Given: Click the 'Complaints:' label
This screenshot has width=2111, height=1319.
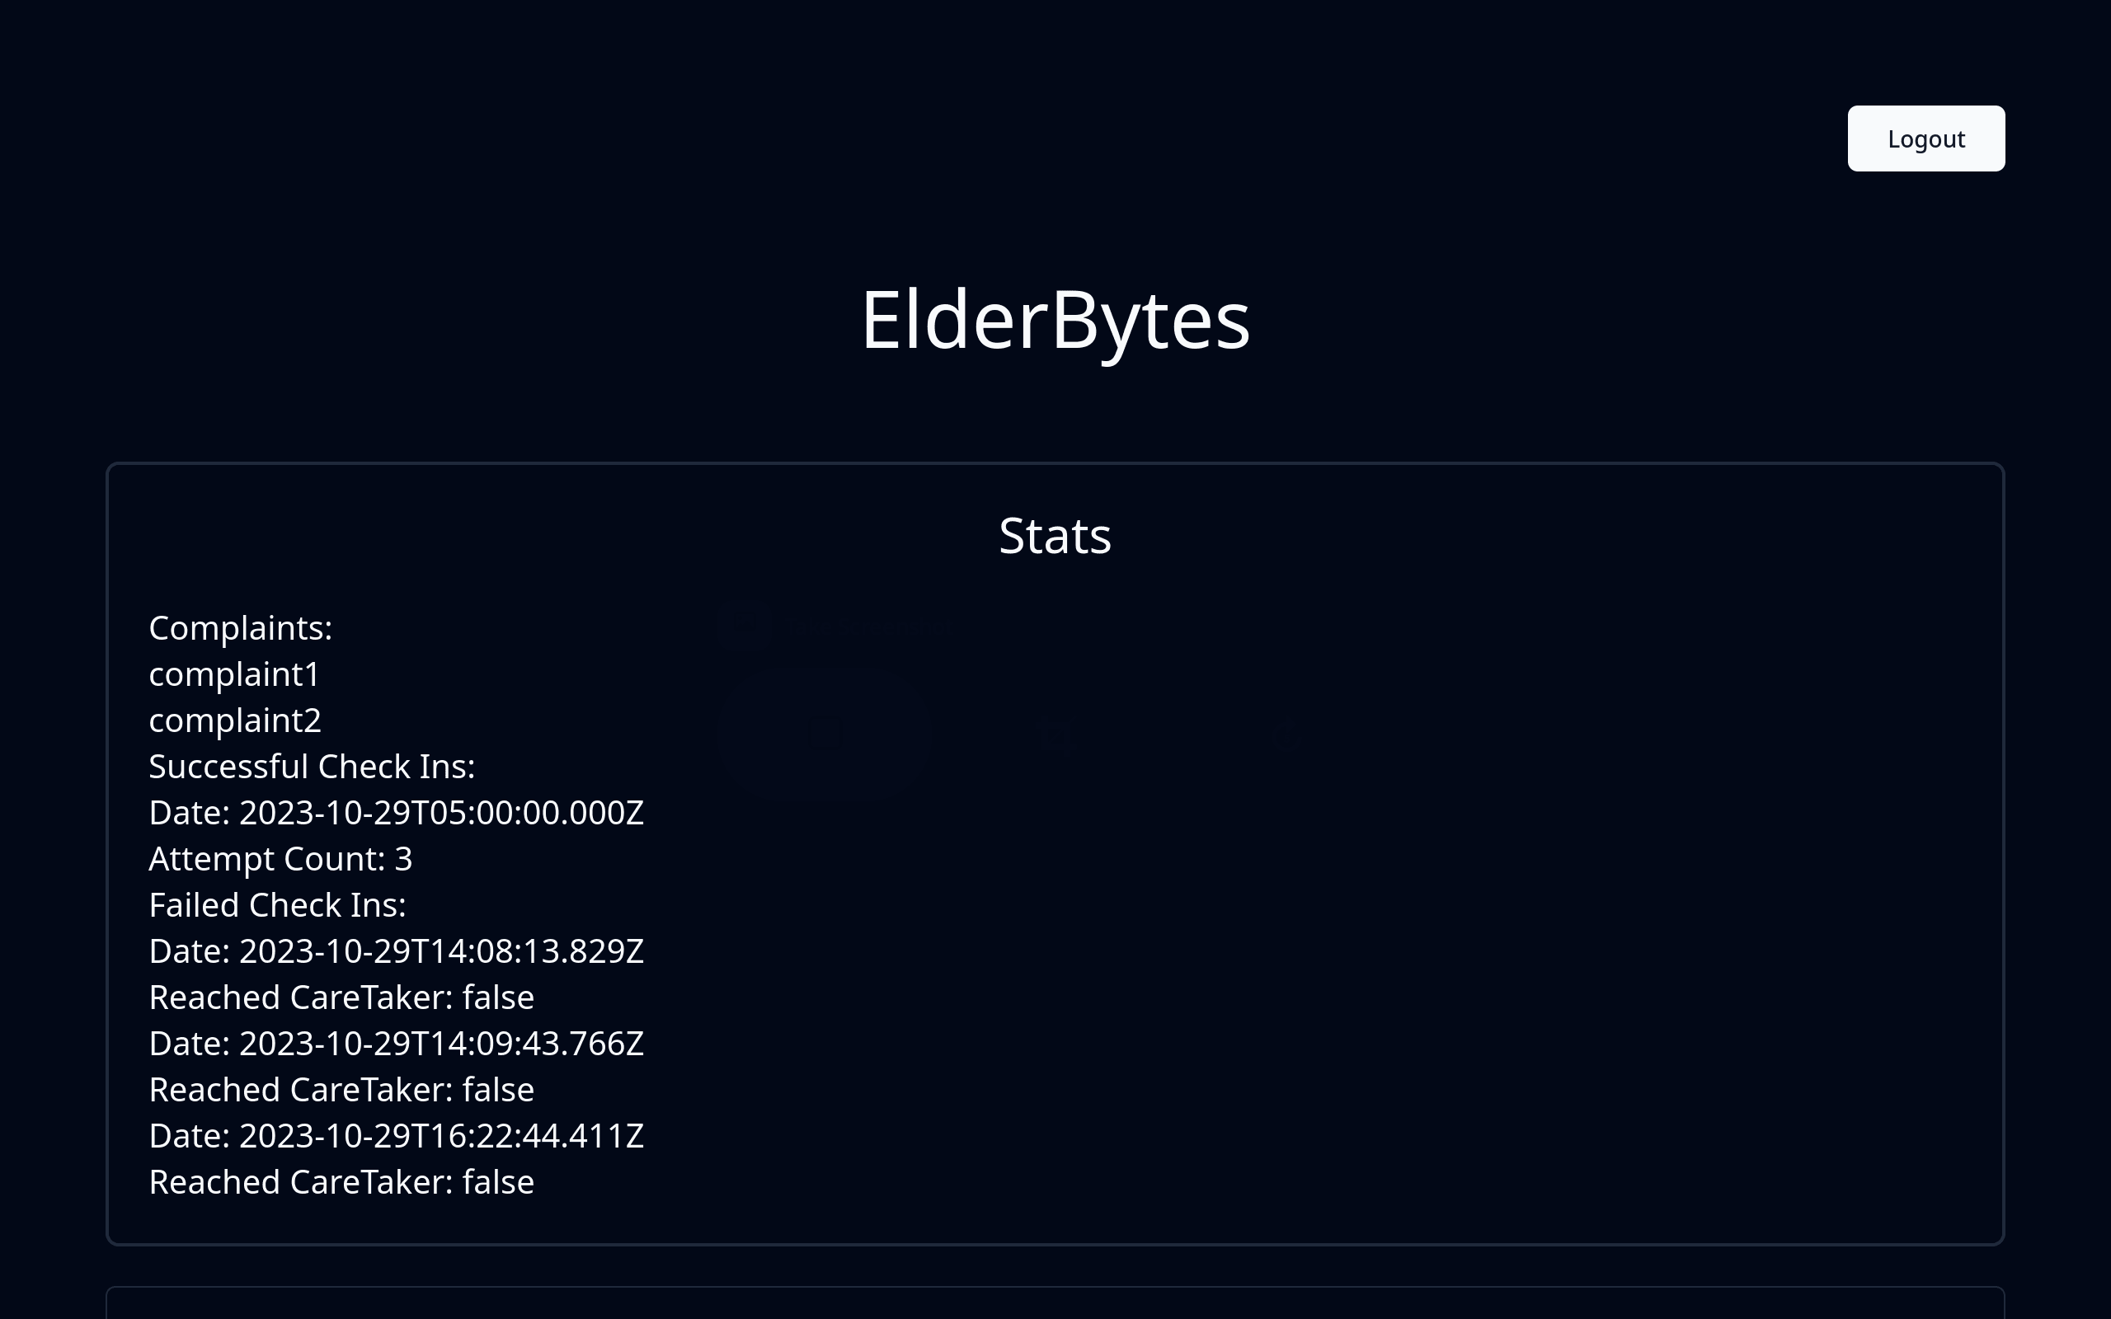Looking at the screenshot, I should coord(241,628).
